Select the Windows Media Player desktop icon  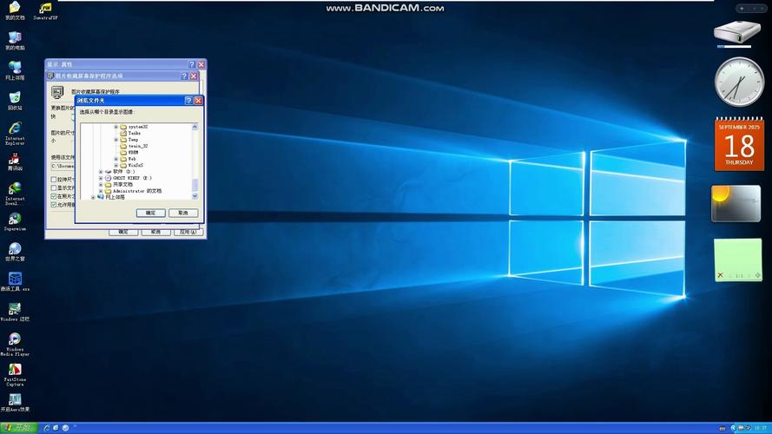[x=15, y=344]
